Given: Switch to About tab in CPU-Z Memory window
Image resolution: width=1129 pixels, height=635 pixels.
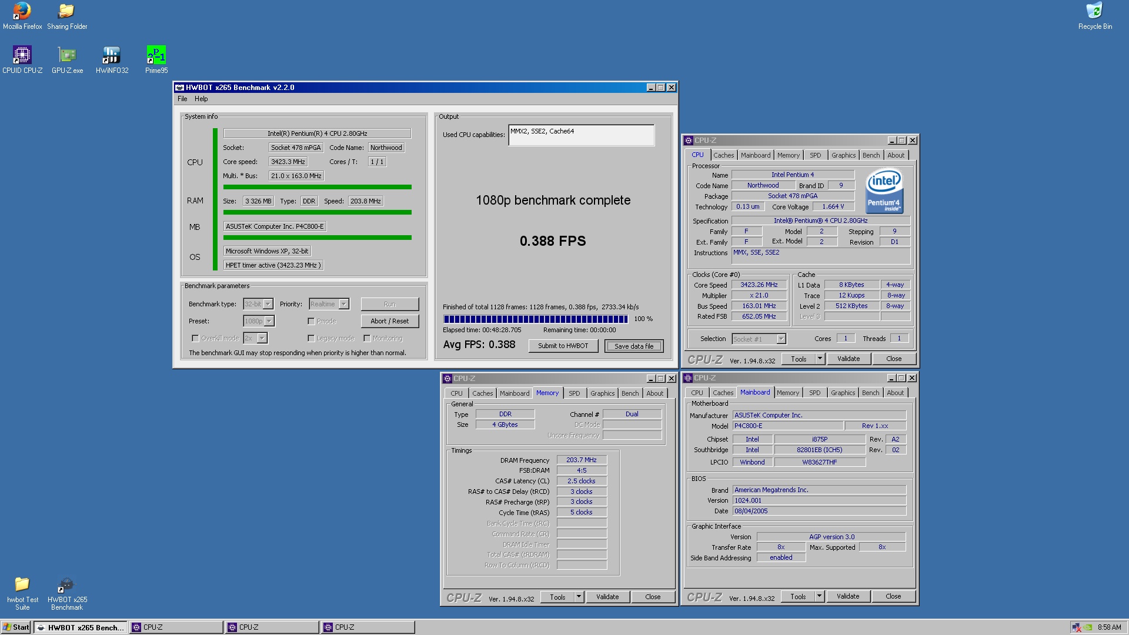Looking at the screenshot, I should [655, 394].
